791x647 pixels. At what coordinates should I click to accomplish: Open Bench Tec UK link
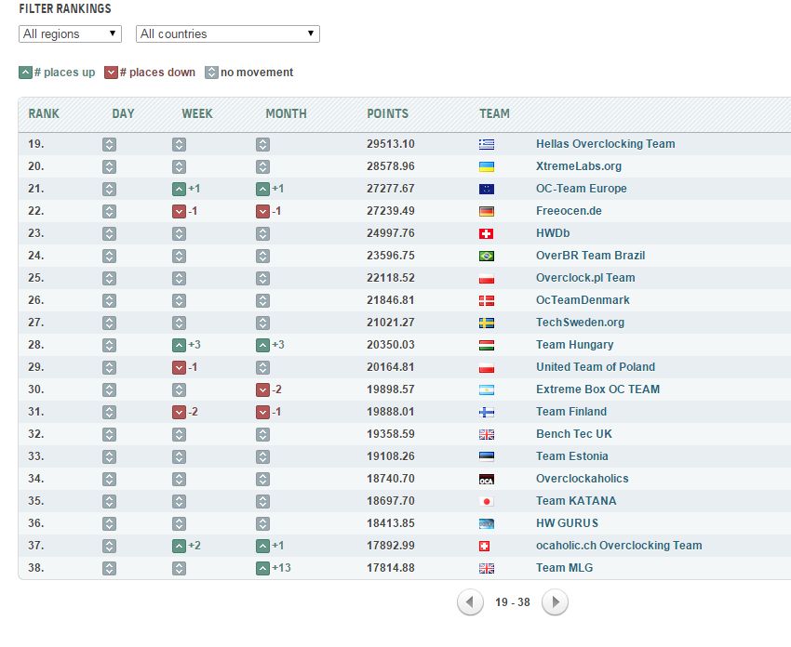[x=573, y=434]
